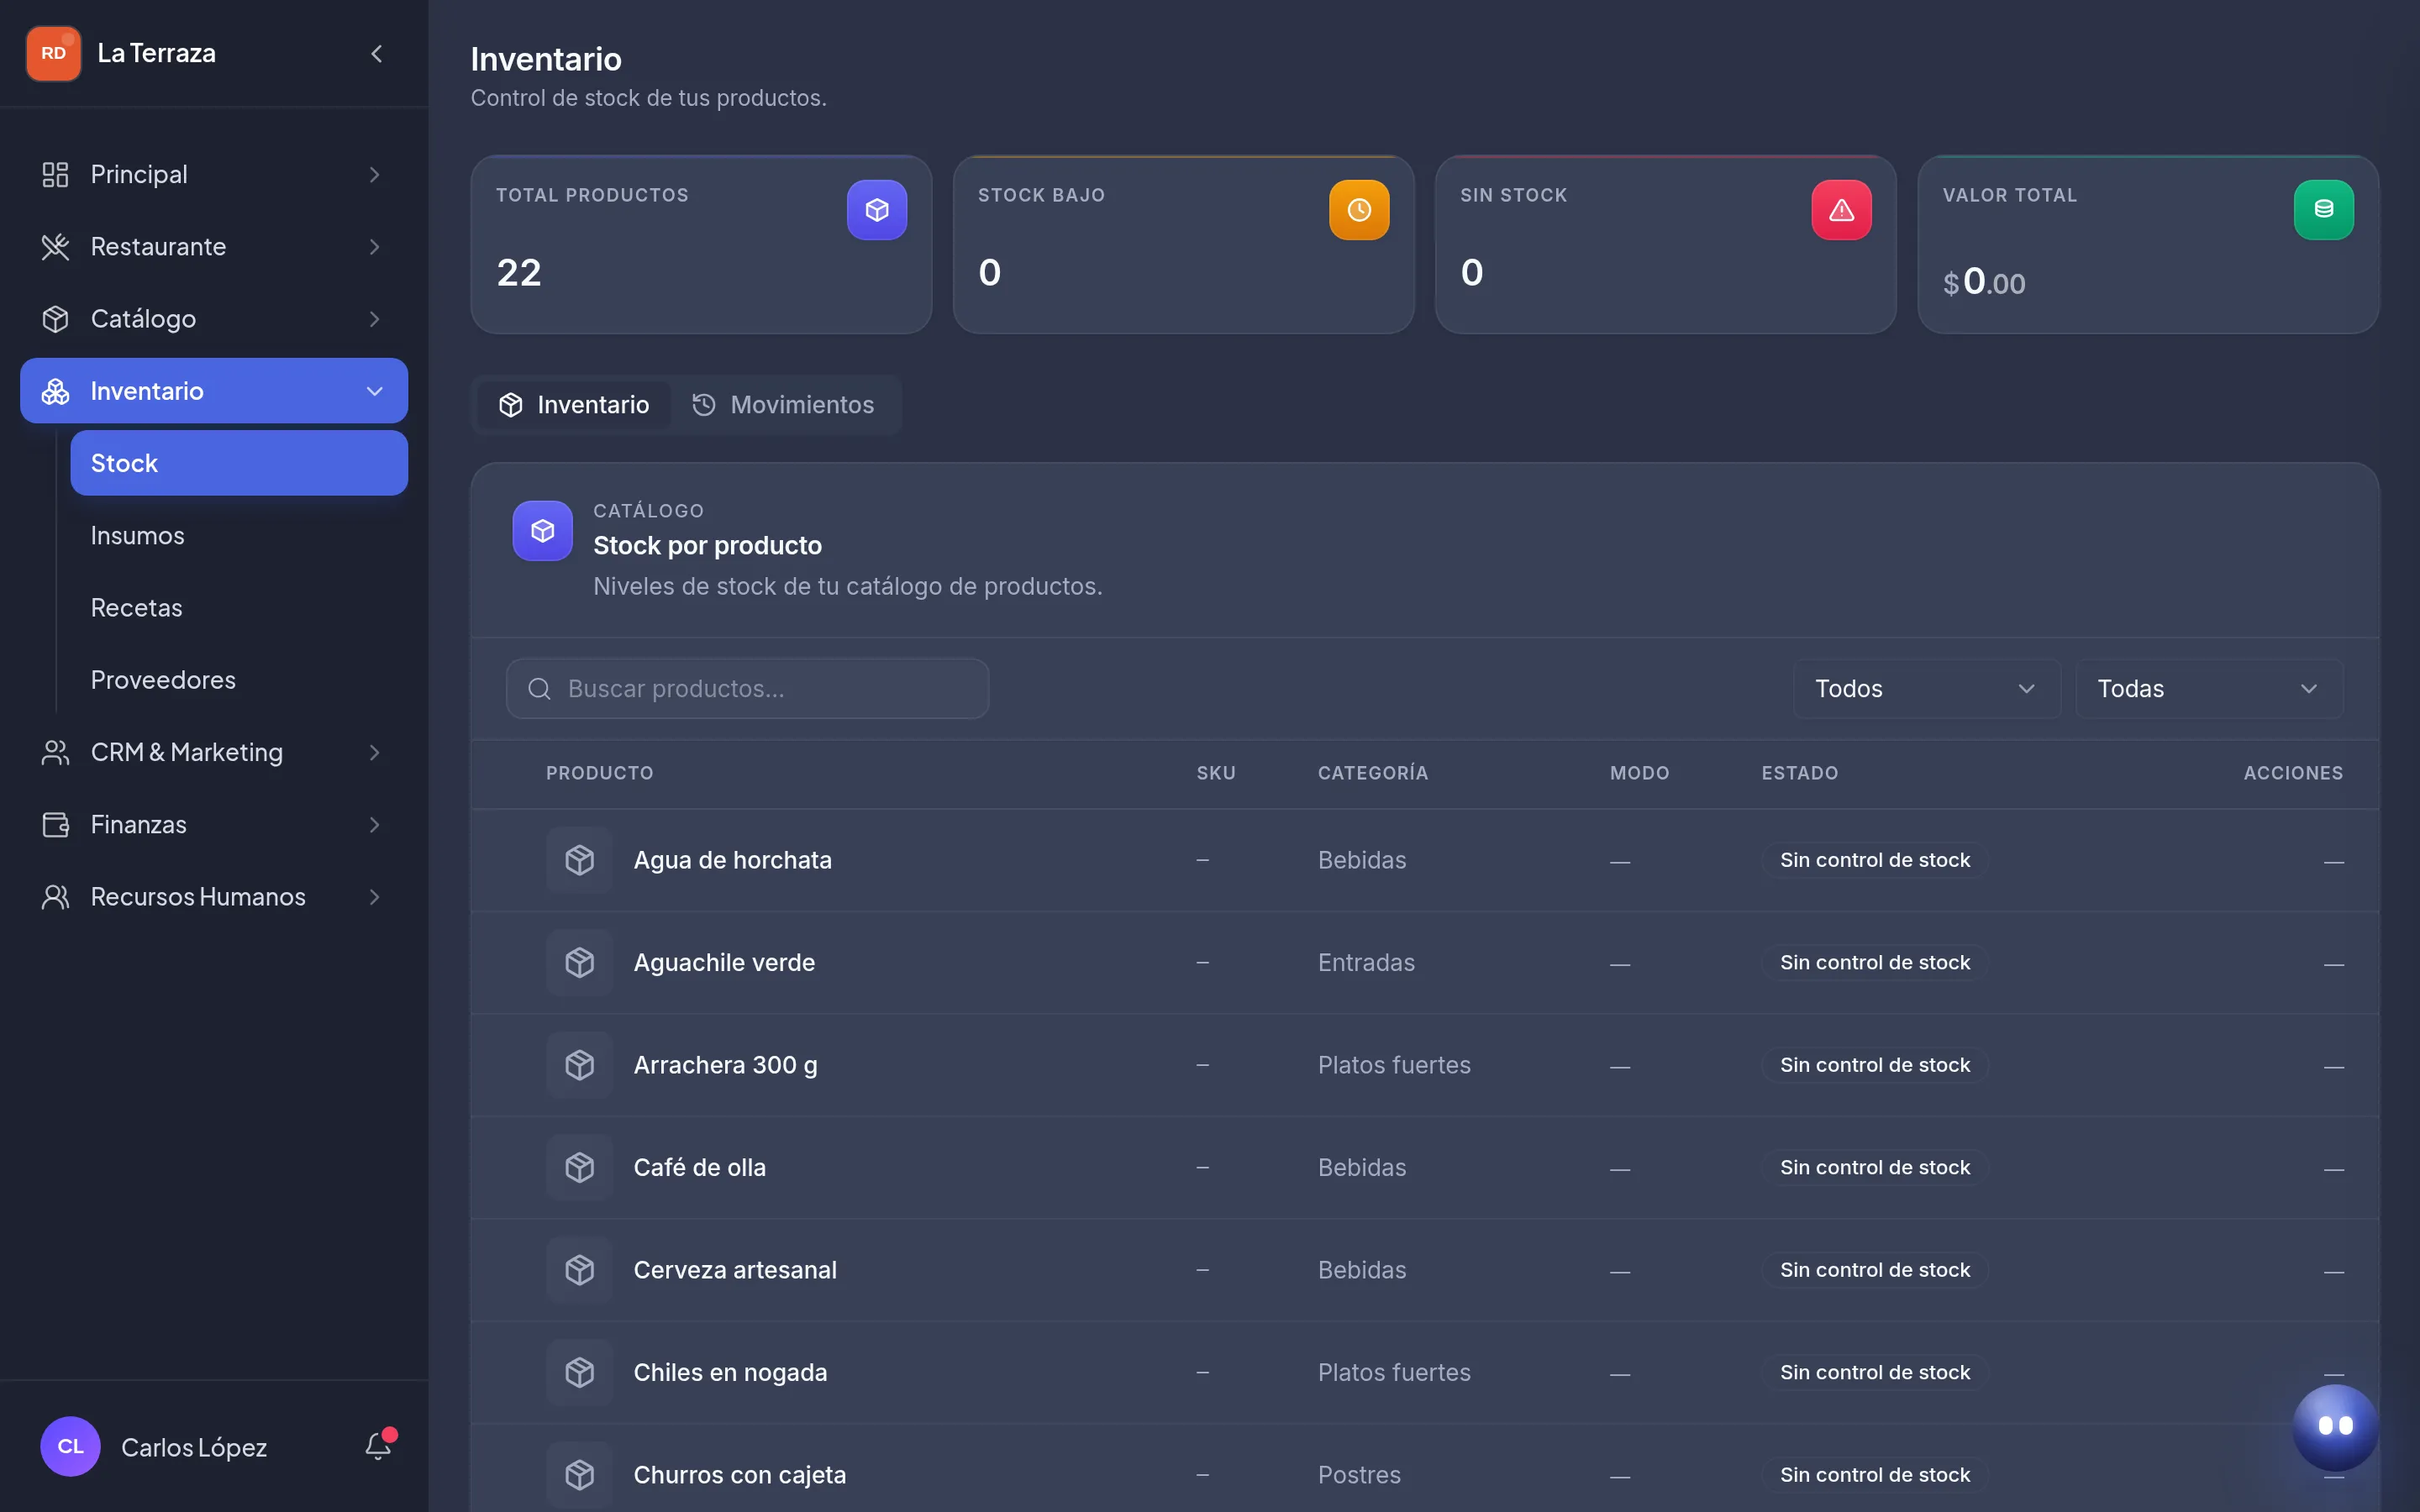The height and width of the screenshot is (1512, 2420).
Task: Open the Todos status filter dropdown
Action: (x=1926, y=688)
